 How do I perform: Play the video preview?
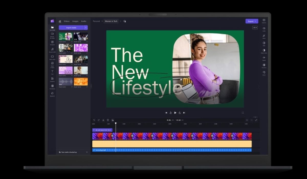tap(175, 113)
